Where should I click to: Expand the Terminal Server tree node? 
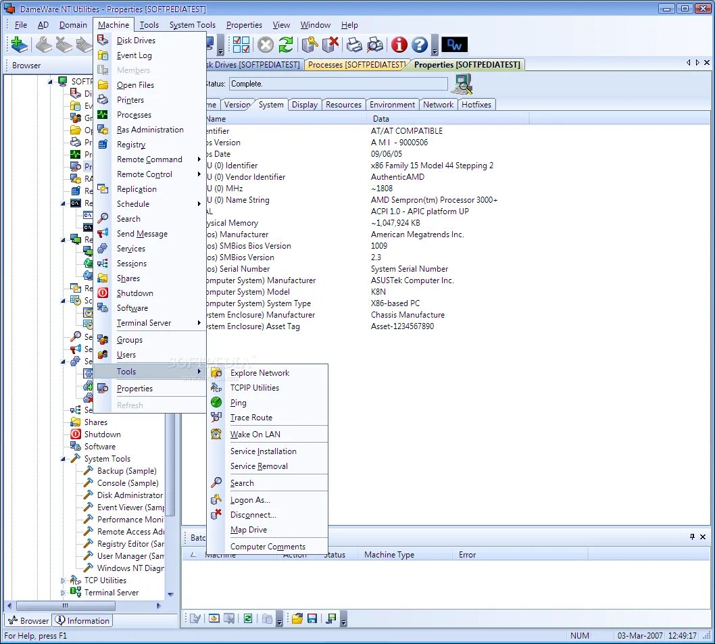[x=64, y=593]
